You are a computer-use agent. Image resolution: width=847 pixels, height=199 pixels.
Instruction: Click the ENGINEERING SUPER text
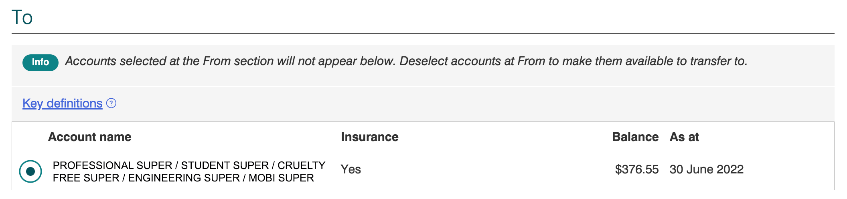click(184, 178)
